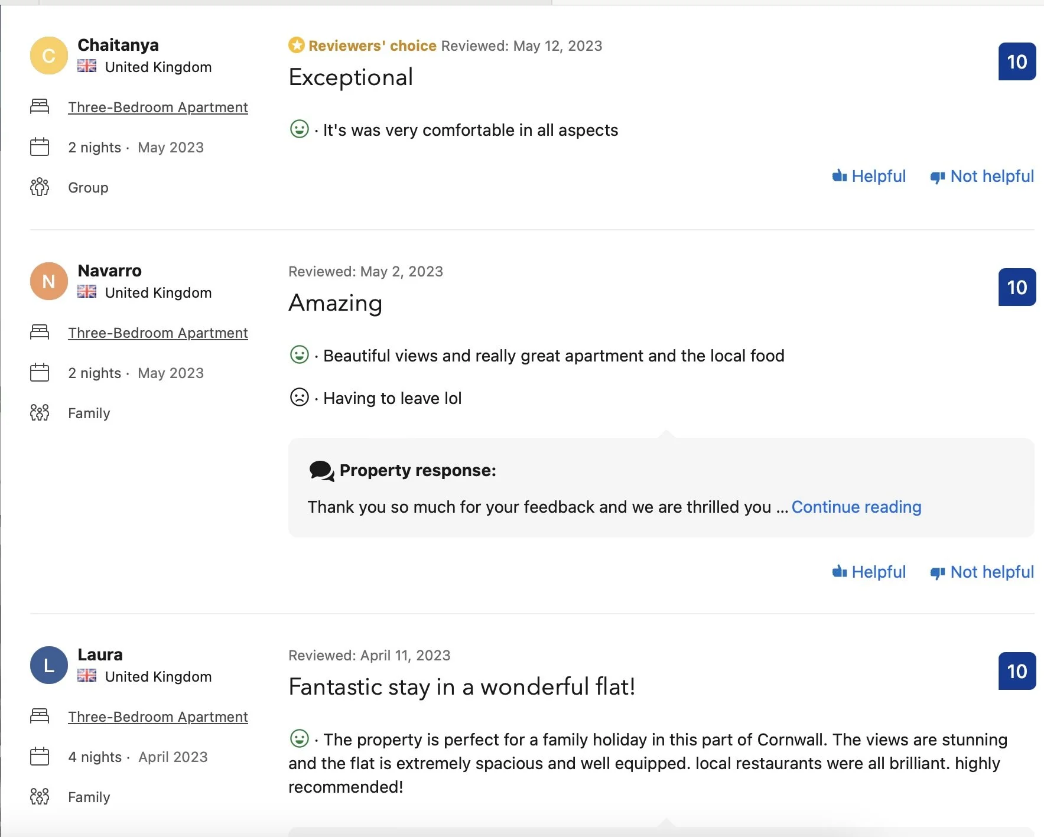The width and height of the screenshot is (1044, 837).
Task: Click the property response speech bubble icon
Action: tap(321, 471)
